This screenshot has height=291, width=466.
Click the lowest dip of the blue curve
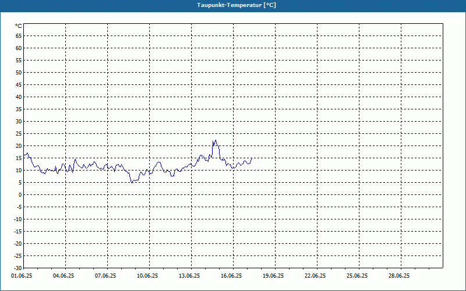click(132, 183)
